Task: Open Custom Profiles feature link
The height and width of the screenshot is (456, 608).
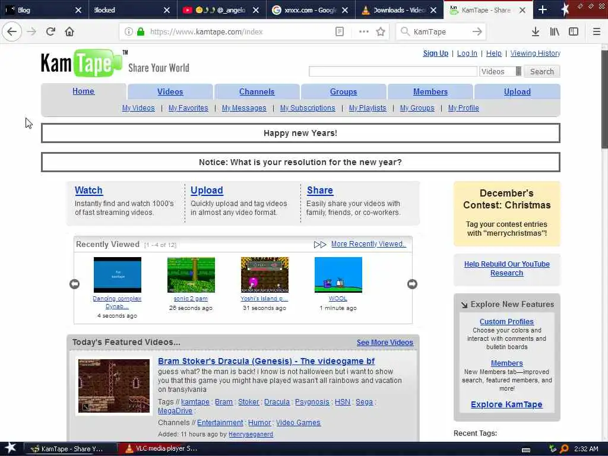Action: (x=506, y=321)
